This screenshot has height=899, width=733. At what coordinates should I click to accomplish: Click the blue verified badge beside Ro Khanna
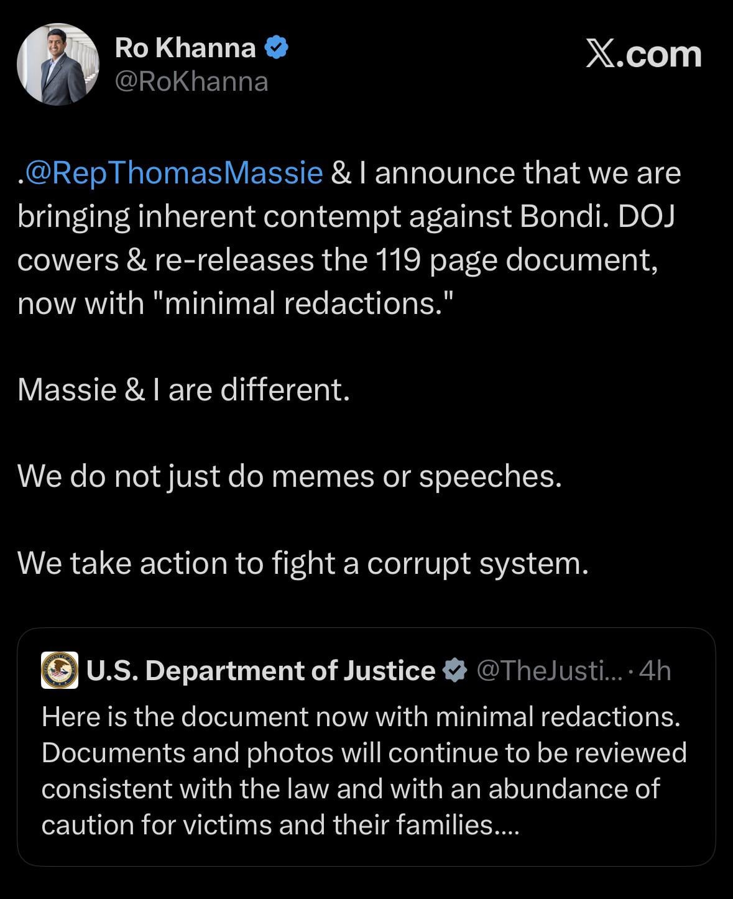pos(276,48)
